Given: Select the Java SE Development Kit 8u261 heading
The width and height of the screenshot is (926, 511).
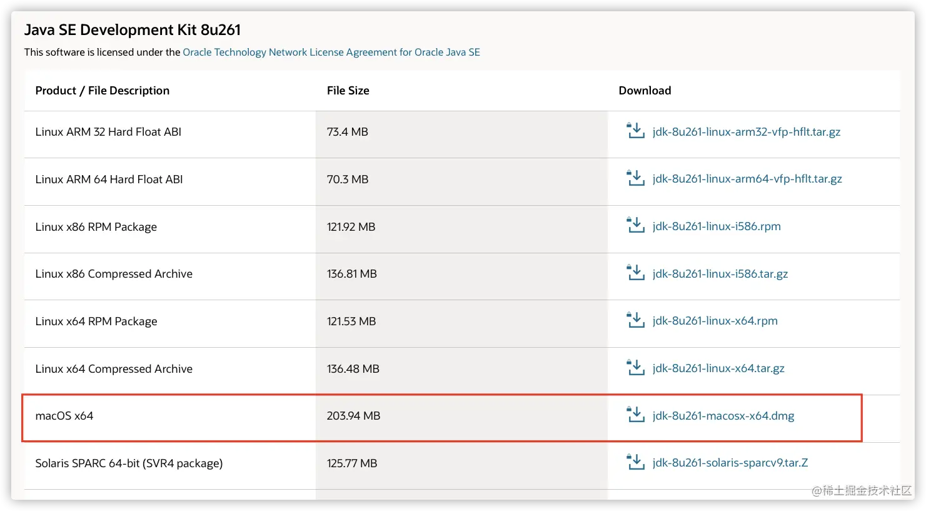Looking at the screenshot, I should (133, 30).
